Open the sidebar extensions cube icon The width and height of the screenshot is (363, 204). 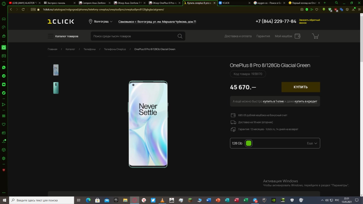(4, 150)
